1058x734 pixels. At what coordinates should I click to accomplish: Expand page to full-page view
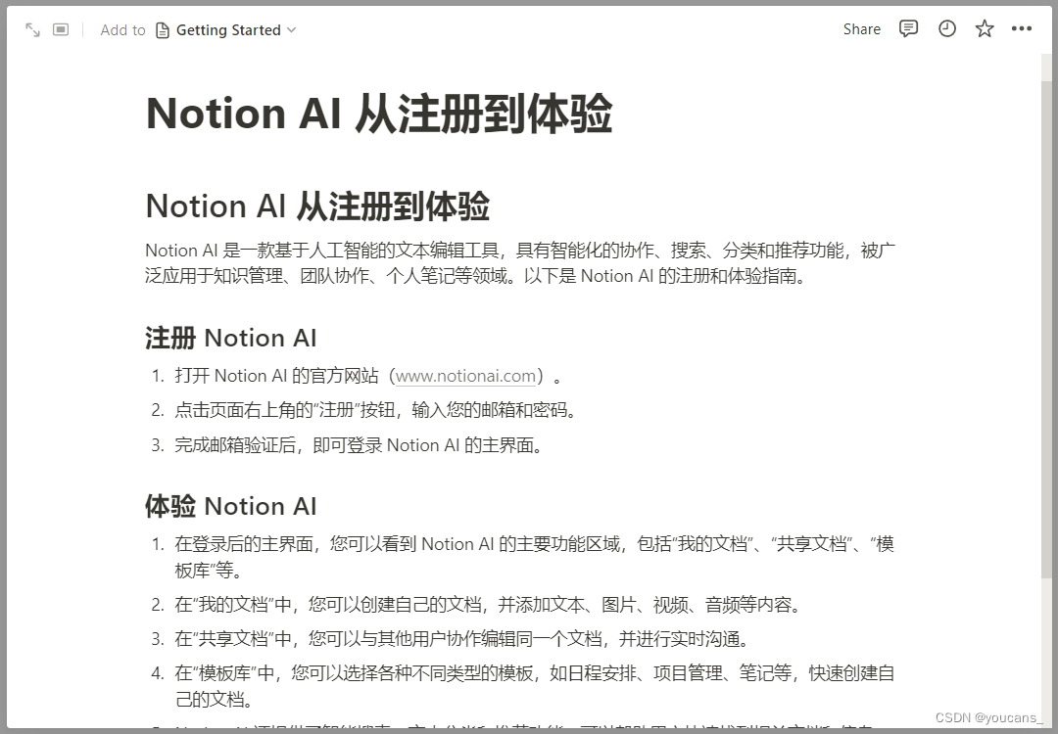tap(32, 30)
